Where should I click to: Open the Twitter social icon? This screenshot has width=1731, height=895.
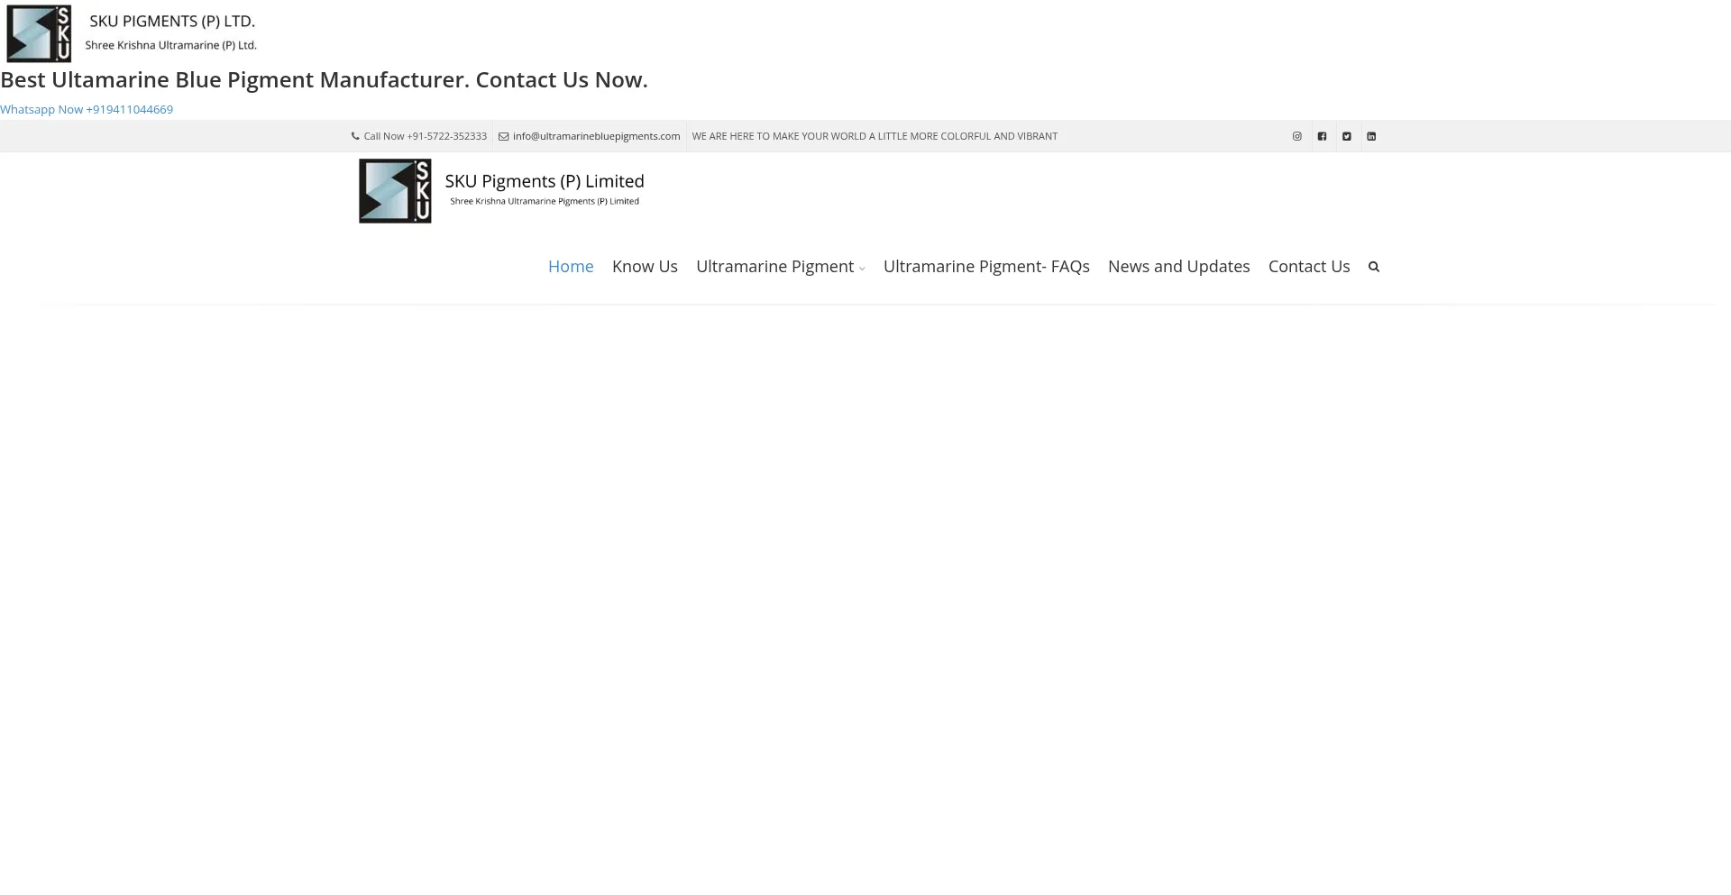[x=1346, y=136]
